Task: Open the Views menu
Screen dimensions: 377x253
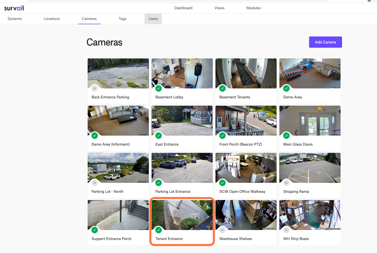Action: pos(219,8)
